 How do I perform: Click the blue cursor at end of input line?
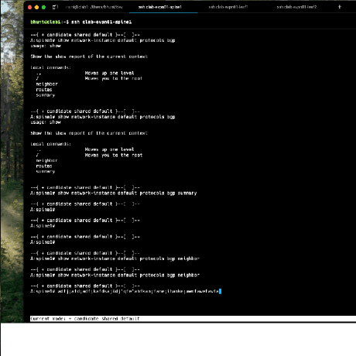coord(220,291)
